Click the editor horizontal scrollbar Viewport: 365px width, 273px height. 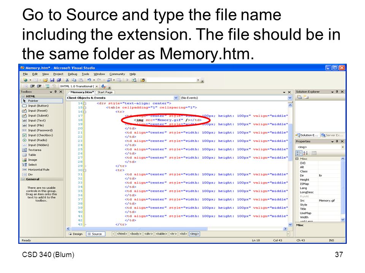178,229
